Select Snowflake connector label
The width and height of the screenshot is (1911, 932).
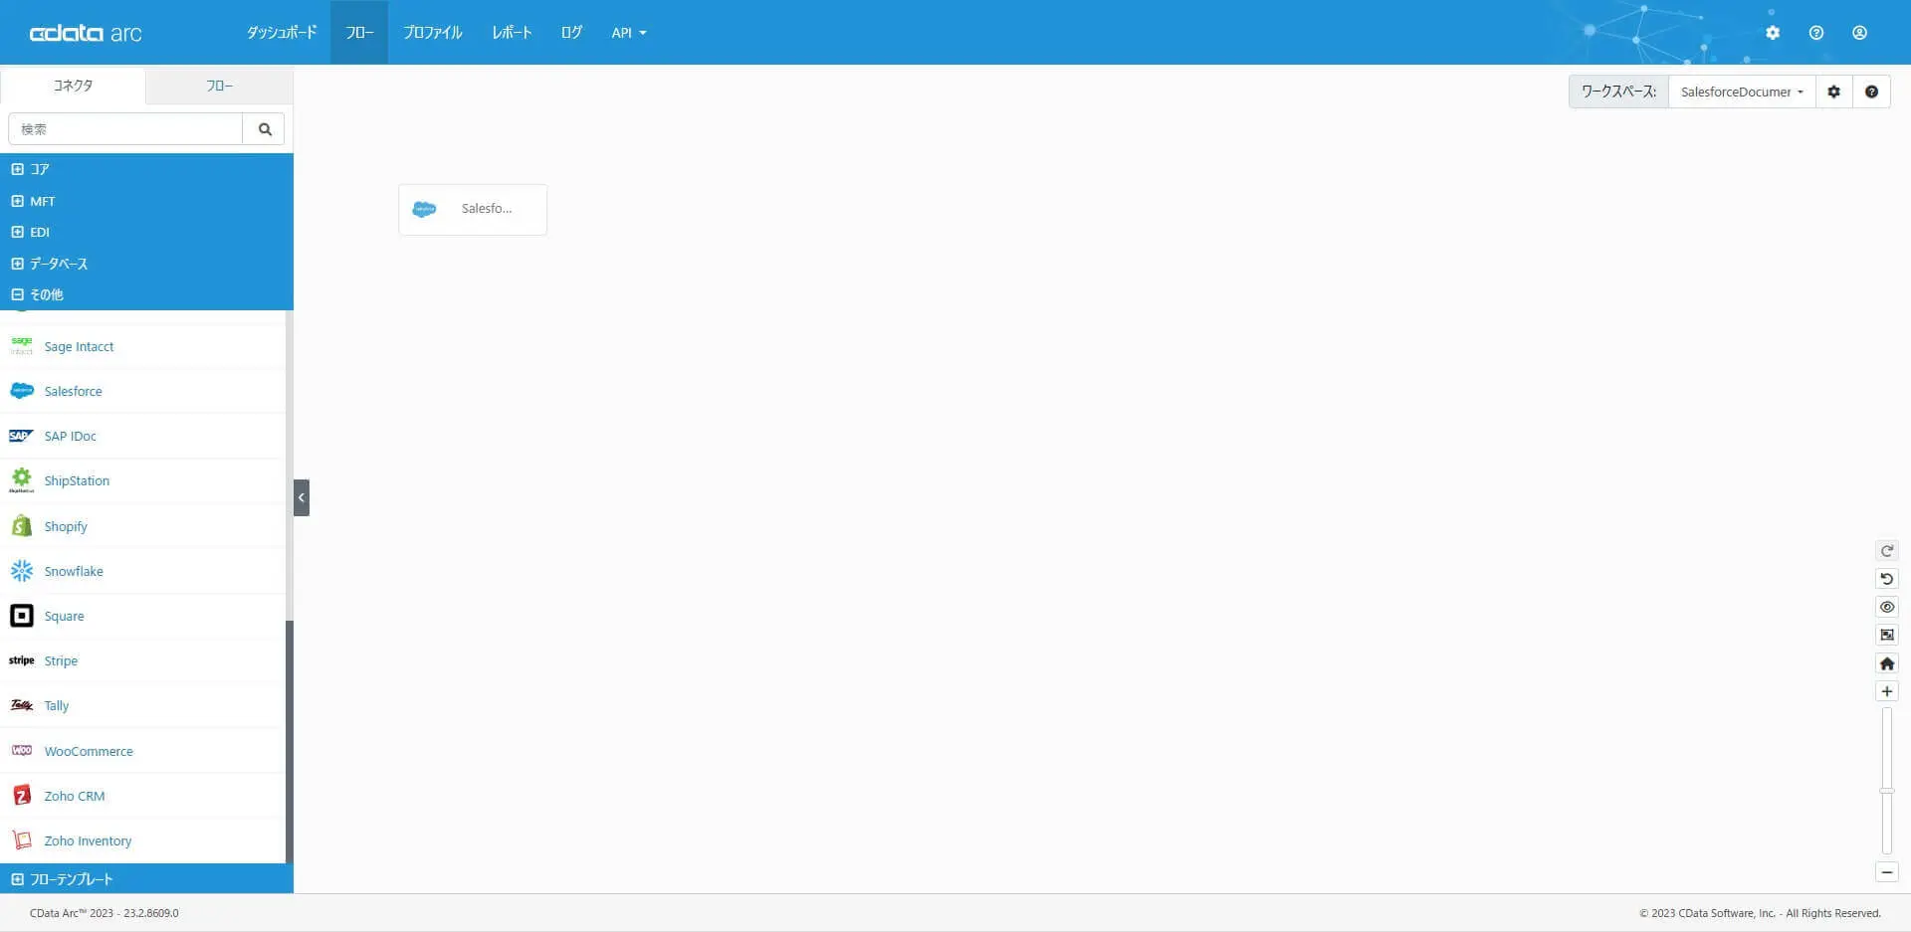(x=74, y=571)
